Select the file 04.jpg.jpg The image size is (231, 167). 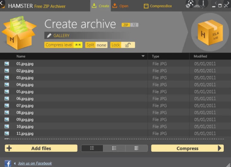coord(25,85)
